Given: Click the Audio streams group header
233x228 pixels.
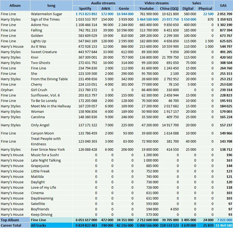Looking at the screenshot, I should click(x=103, y=3).
